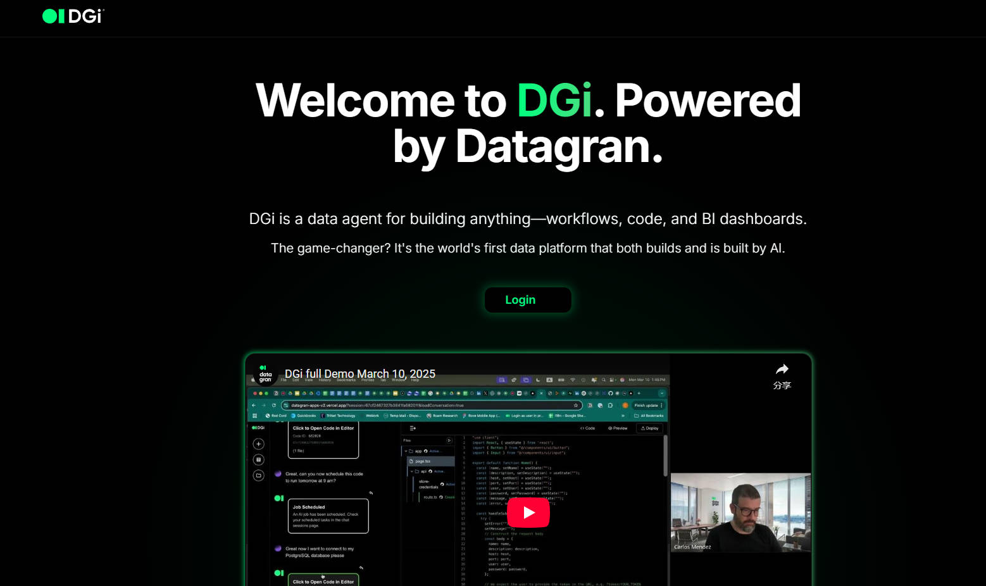Screen dimensions: 986x586
Task: Click the share arrow icon on video
Action: coord(782,370)
